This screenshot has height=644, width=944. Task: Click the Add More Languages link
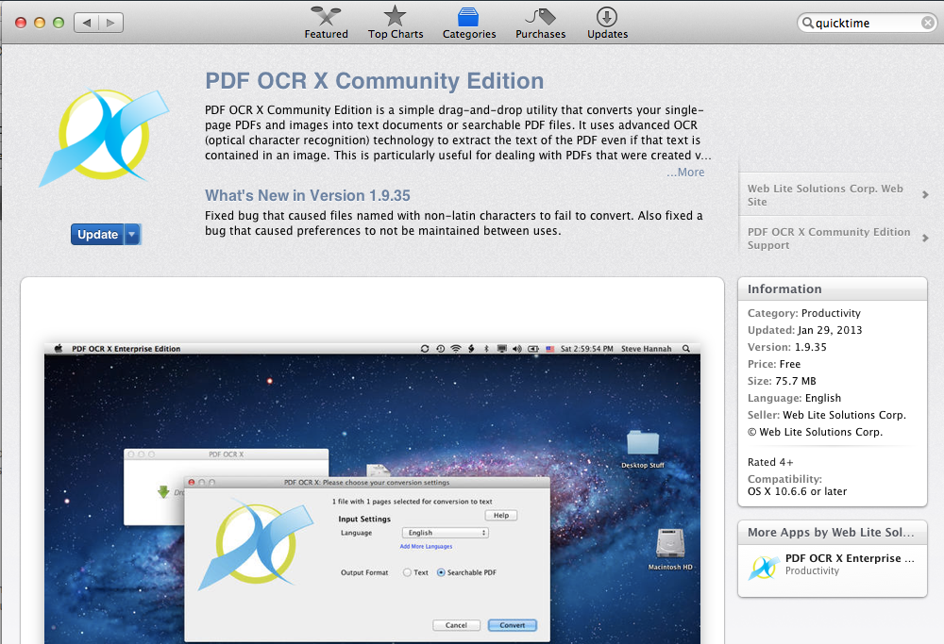[427, 547]
